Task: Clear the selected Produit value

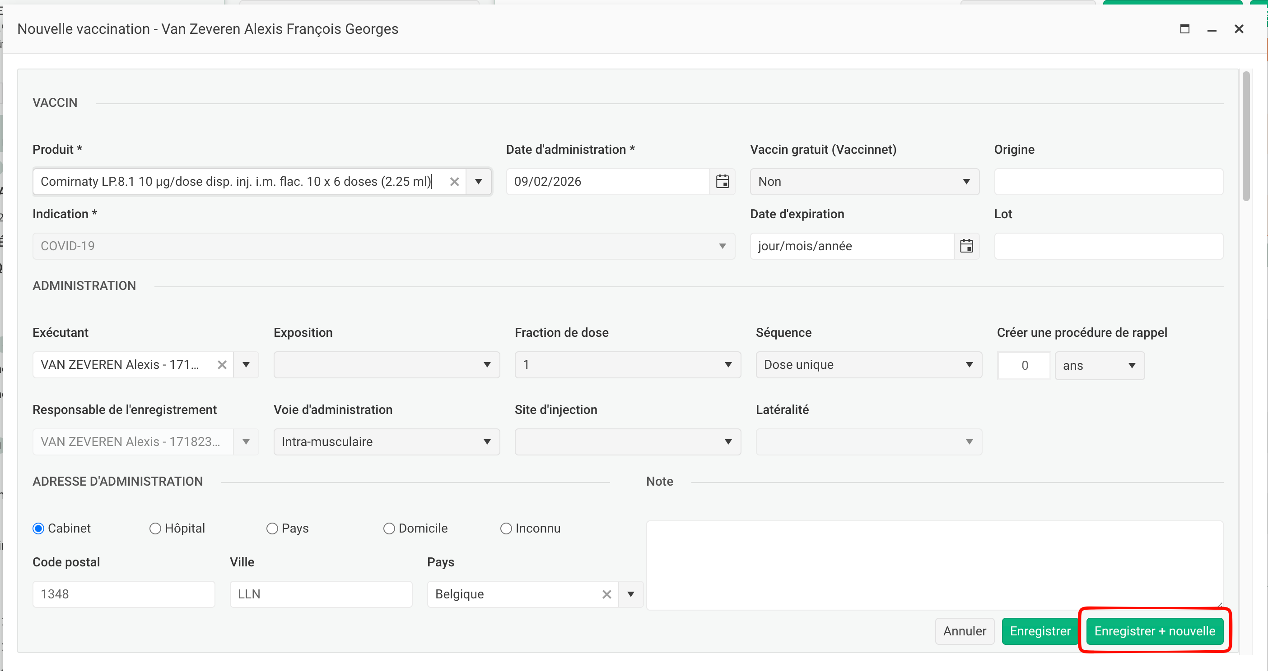Action: 454,182
